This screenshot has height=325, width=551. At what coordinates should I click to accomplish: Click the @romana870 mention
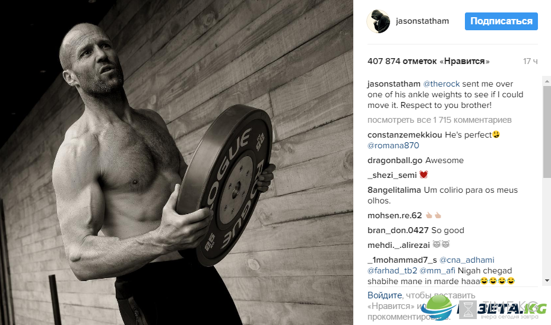[393, 146]
